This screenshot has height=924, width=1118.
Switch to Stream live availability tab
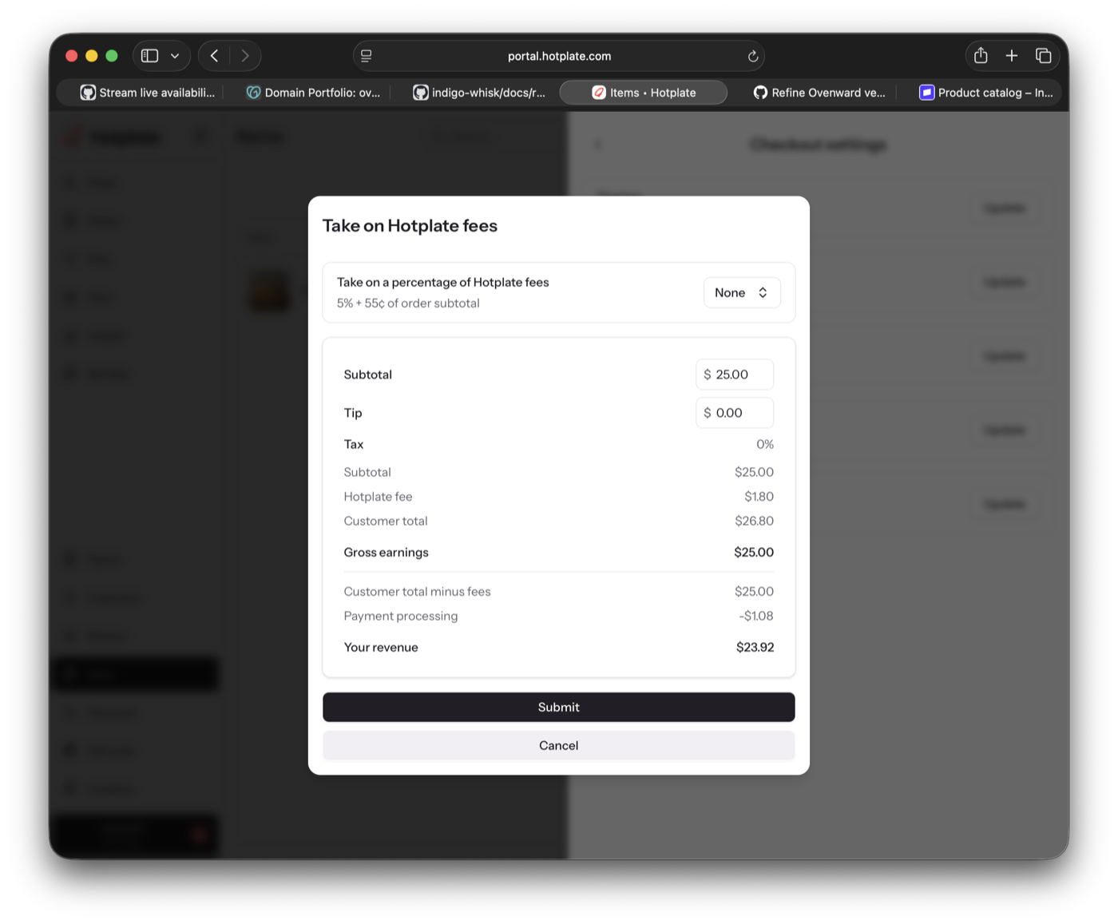[x=148, y=93]
